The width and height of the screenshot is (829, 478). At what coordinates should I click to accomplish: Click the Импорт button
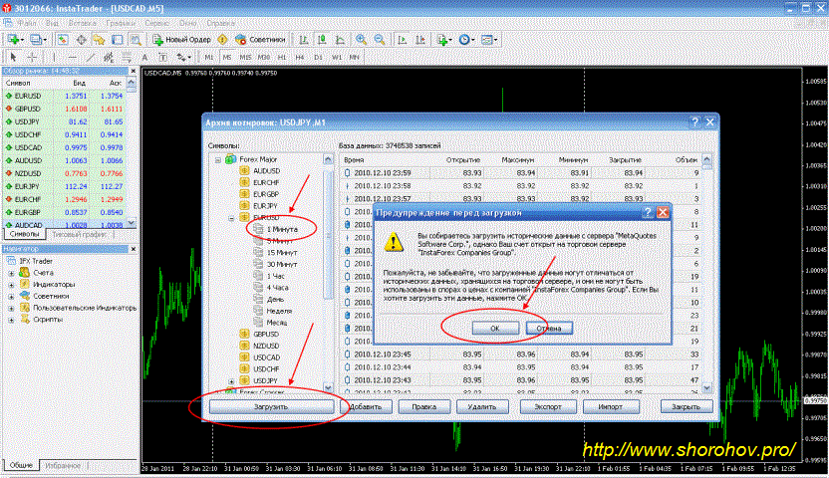click(611, 406)
